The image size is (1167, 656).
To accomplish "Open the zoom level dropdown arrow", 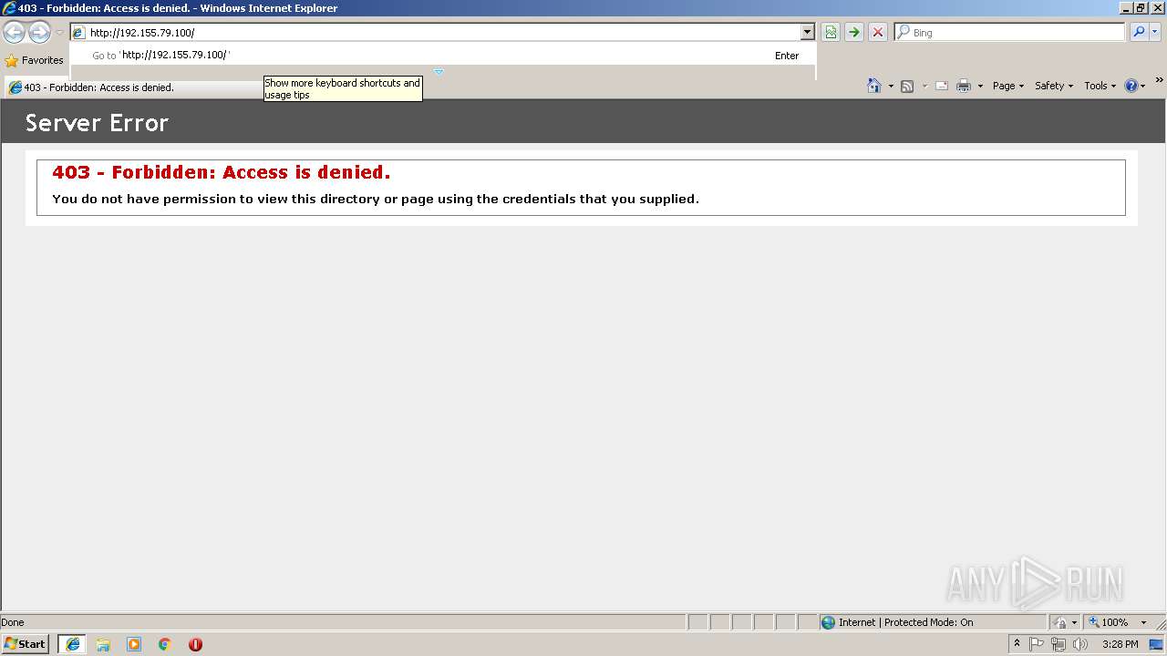I will click(x=1143, y=622).
